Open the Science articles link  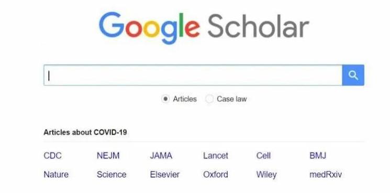112,174
